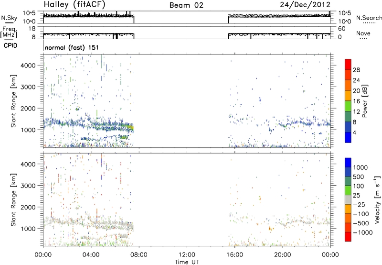Image resolution: width=382 pixels, height=265 pixels.
Task: Pick the blue Velocity segment above 1000
Action: coord(348,163)
